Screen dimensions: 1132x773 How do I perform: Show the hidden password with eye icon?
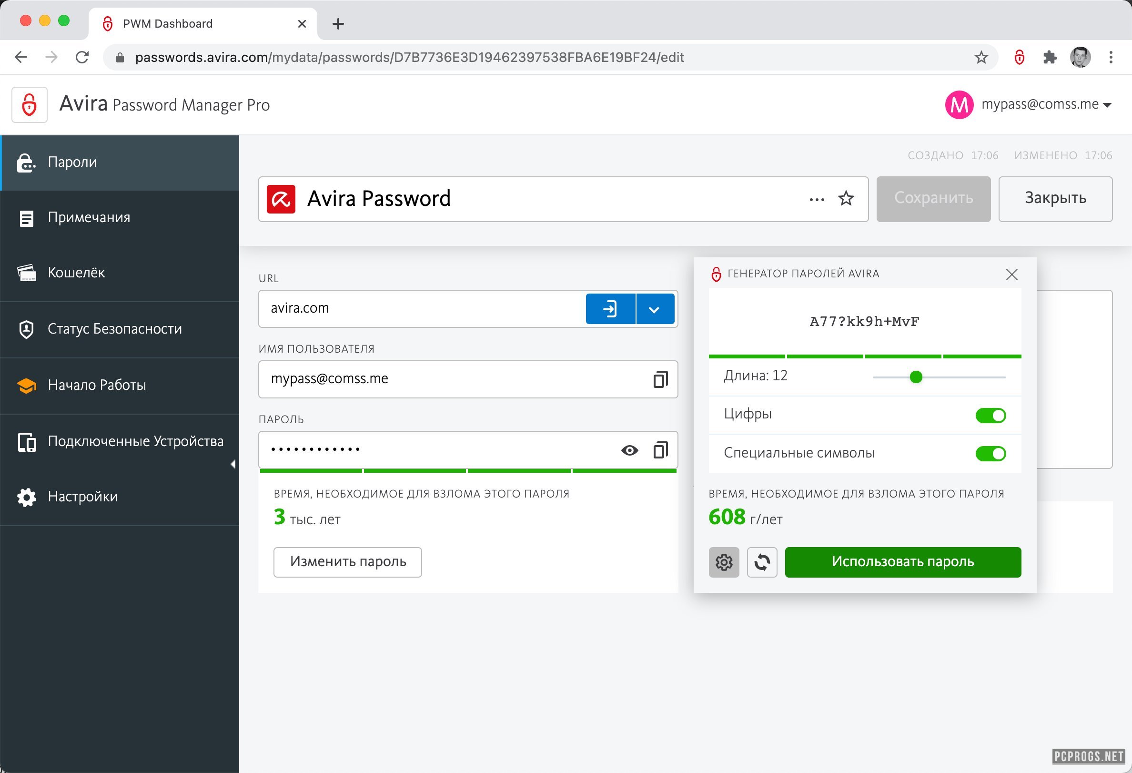[629, 450]
